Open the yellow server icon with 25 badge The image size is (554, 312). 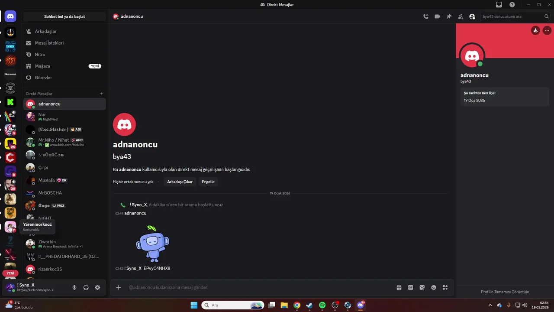10,143
